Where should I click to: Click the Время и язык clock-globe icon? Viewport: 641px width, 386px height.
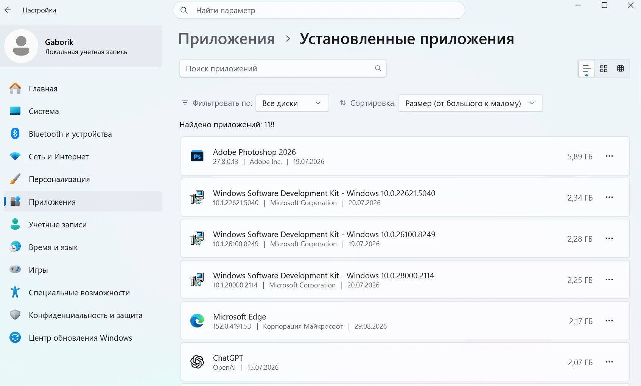tap(15, 247)
